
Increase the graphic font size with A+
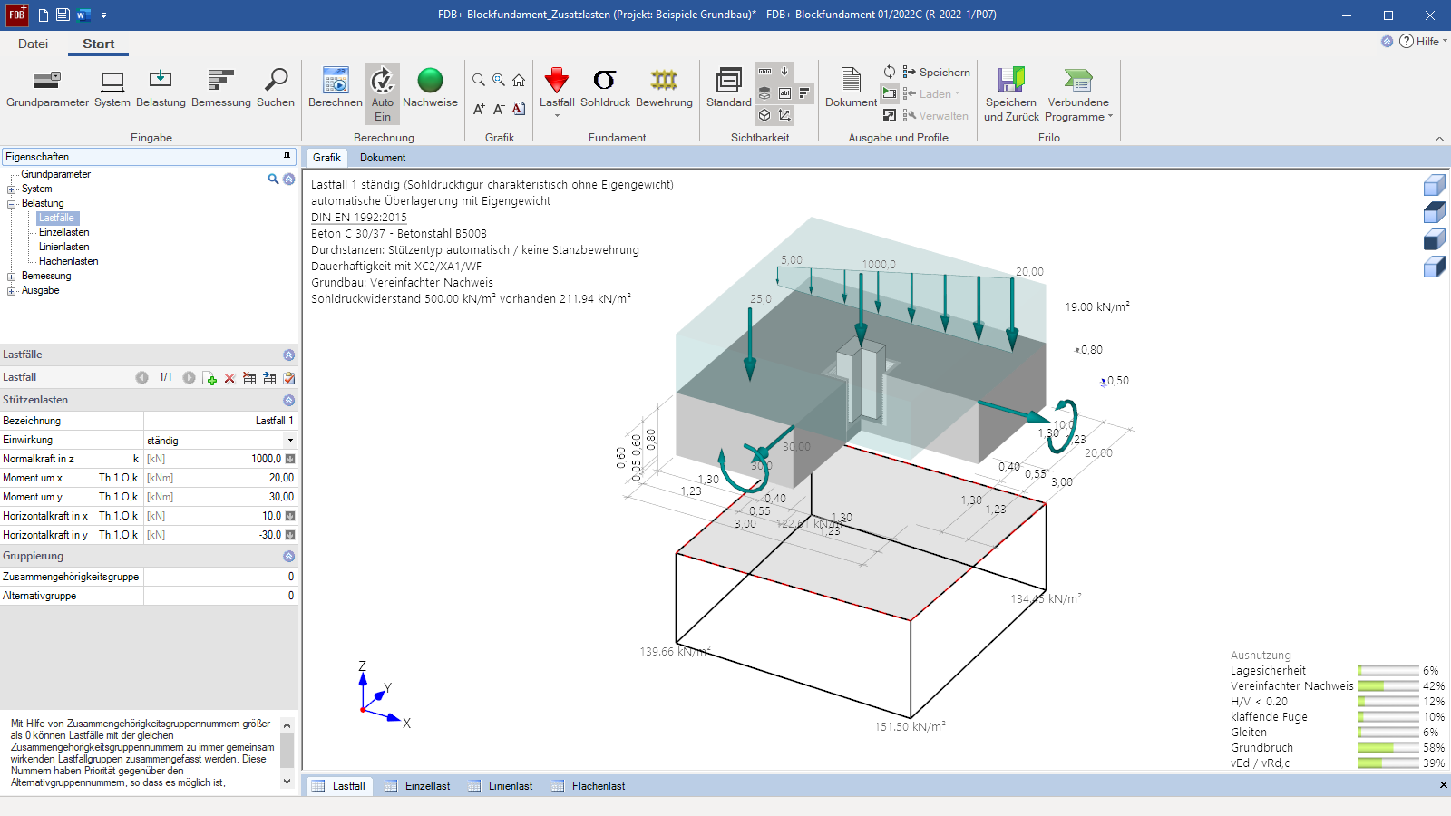[479, 109]
